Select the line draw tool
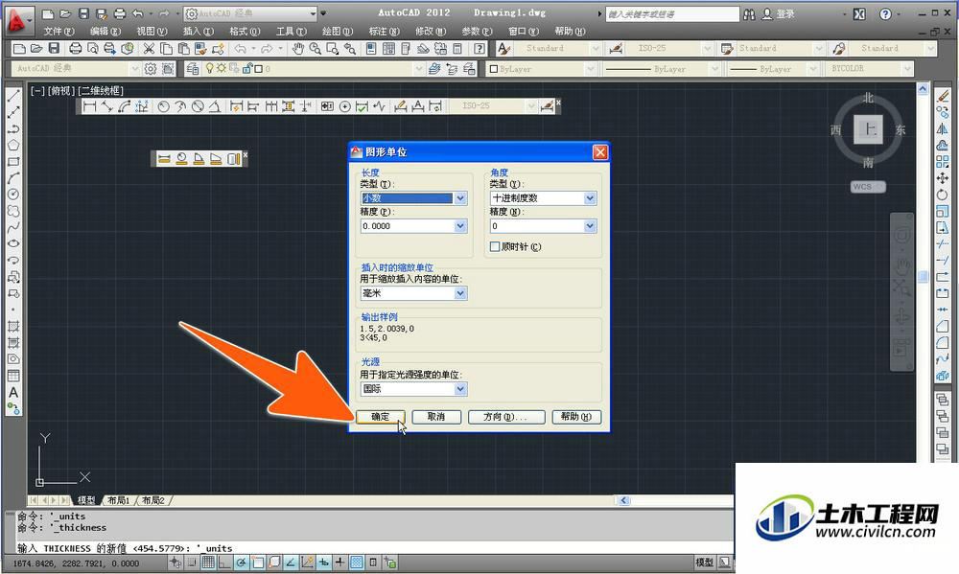Image resolution: width=959 pixels, height=574 pixels. click(12, 96)
